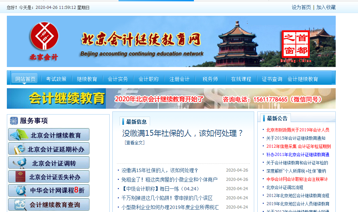
Task: Click the icon beside 中华会计网课程8折
Action: pos(19,190)
